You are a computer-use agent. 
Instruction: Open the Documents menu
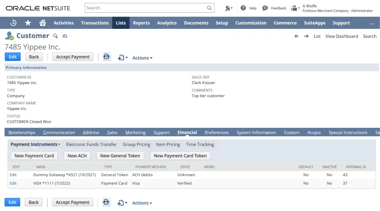click(x=196, y=23)
